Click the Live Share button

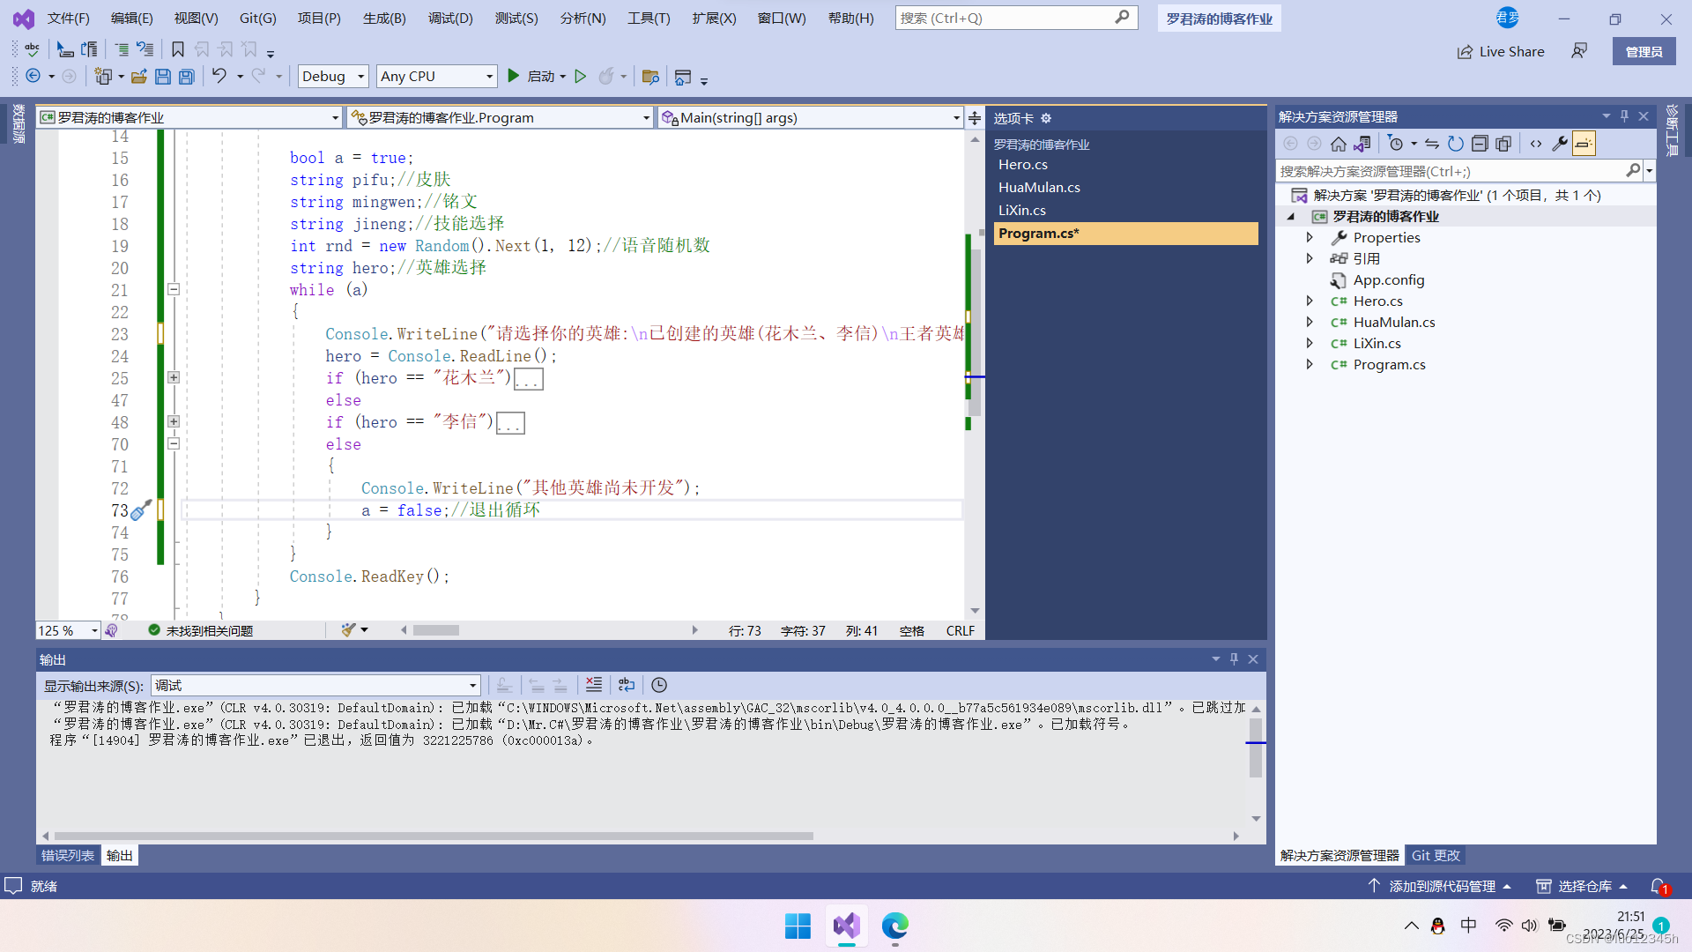pyautogui.click(x=1501, y=51)
